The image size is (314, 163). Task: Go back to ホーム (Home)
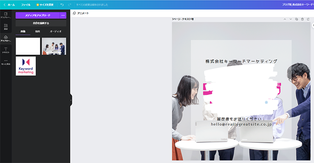point(9,4)
